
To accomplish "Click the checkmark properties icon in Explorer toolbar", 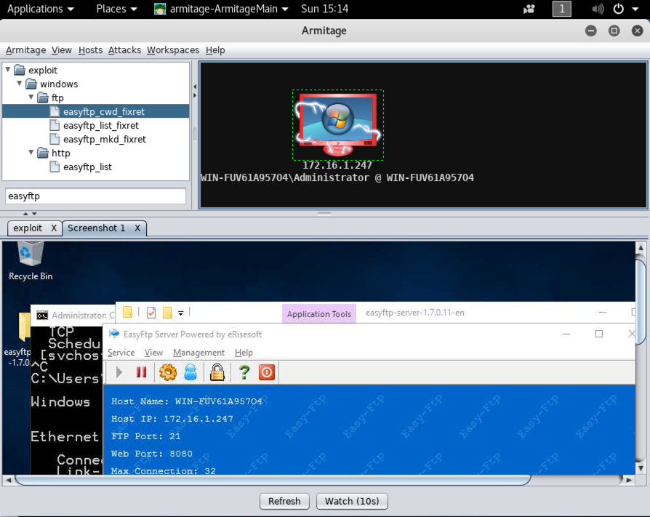I will pos(151,313).
